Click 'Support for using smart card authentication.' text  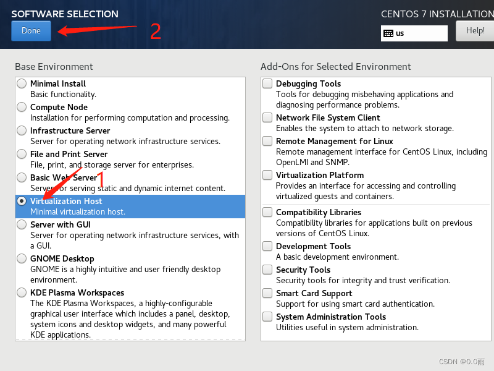[356, 304]
